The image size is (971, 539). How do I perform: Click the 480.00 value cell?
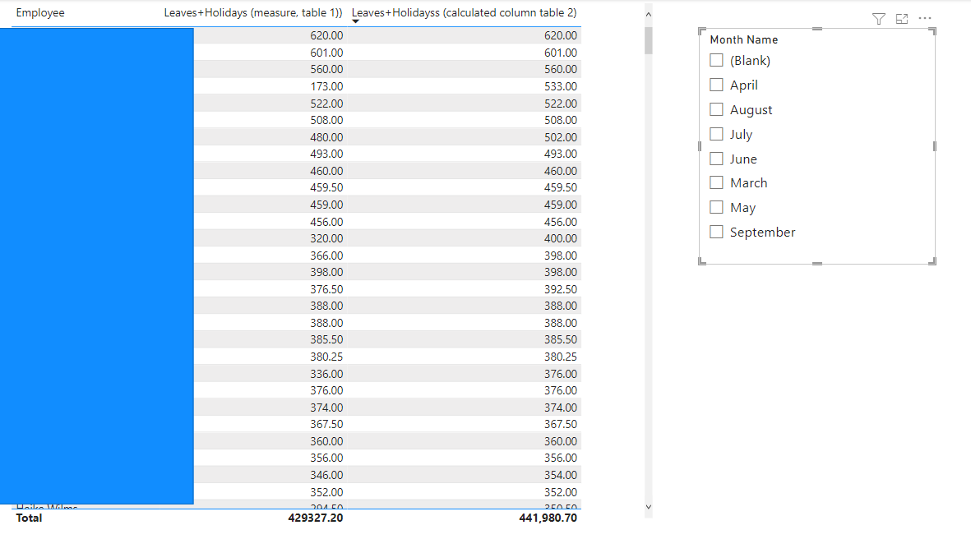pyautogui.click(x=326, y=137)
